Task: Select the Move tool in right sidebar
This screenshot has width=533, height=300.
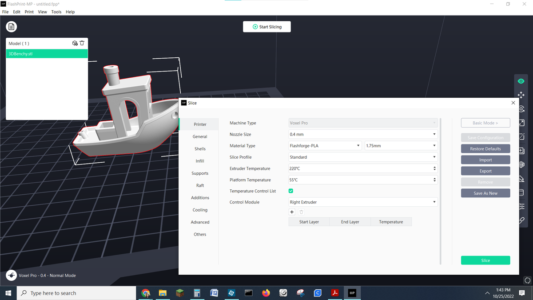Action: [x=521, y=95]
